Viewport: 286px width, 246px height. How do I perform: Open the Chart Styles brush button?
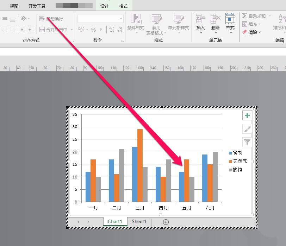pyautogui.click(x=247, y=129)
